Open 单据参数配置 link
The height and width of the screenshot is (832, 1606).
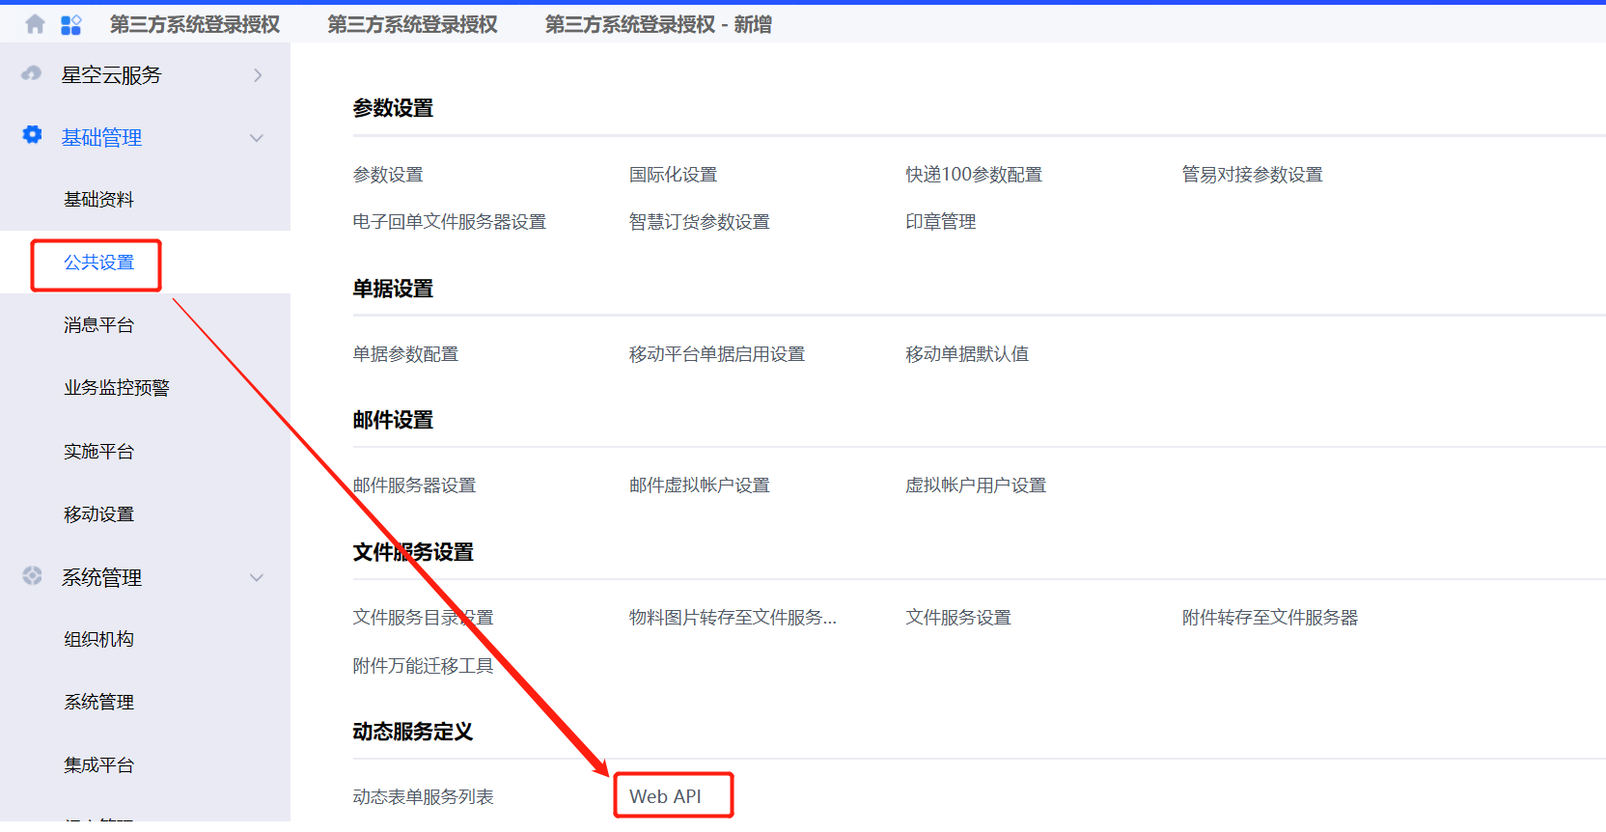coord(405,354)
